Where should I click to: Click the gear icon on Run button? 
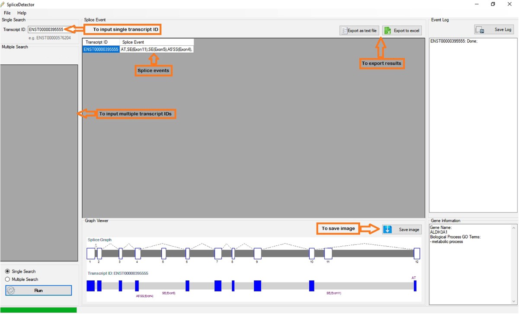click(11, 291)
